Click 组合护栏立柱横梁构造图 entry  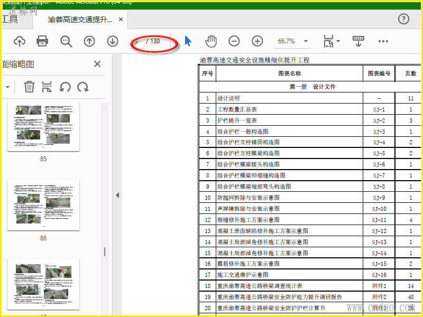248,153
